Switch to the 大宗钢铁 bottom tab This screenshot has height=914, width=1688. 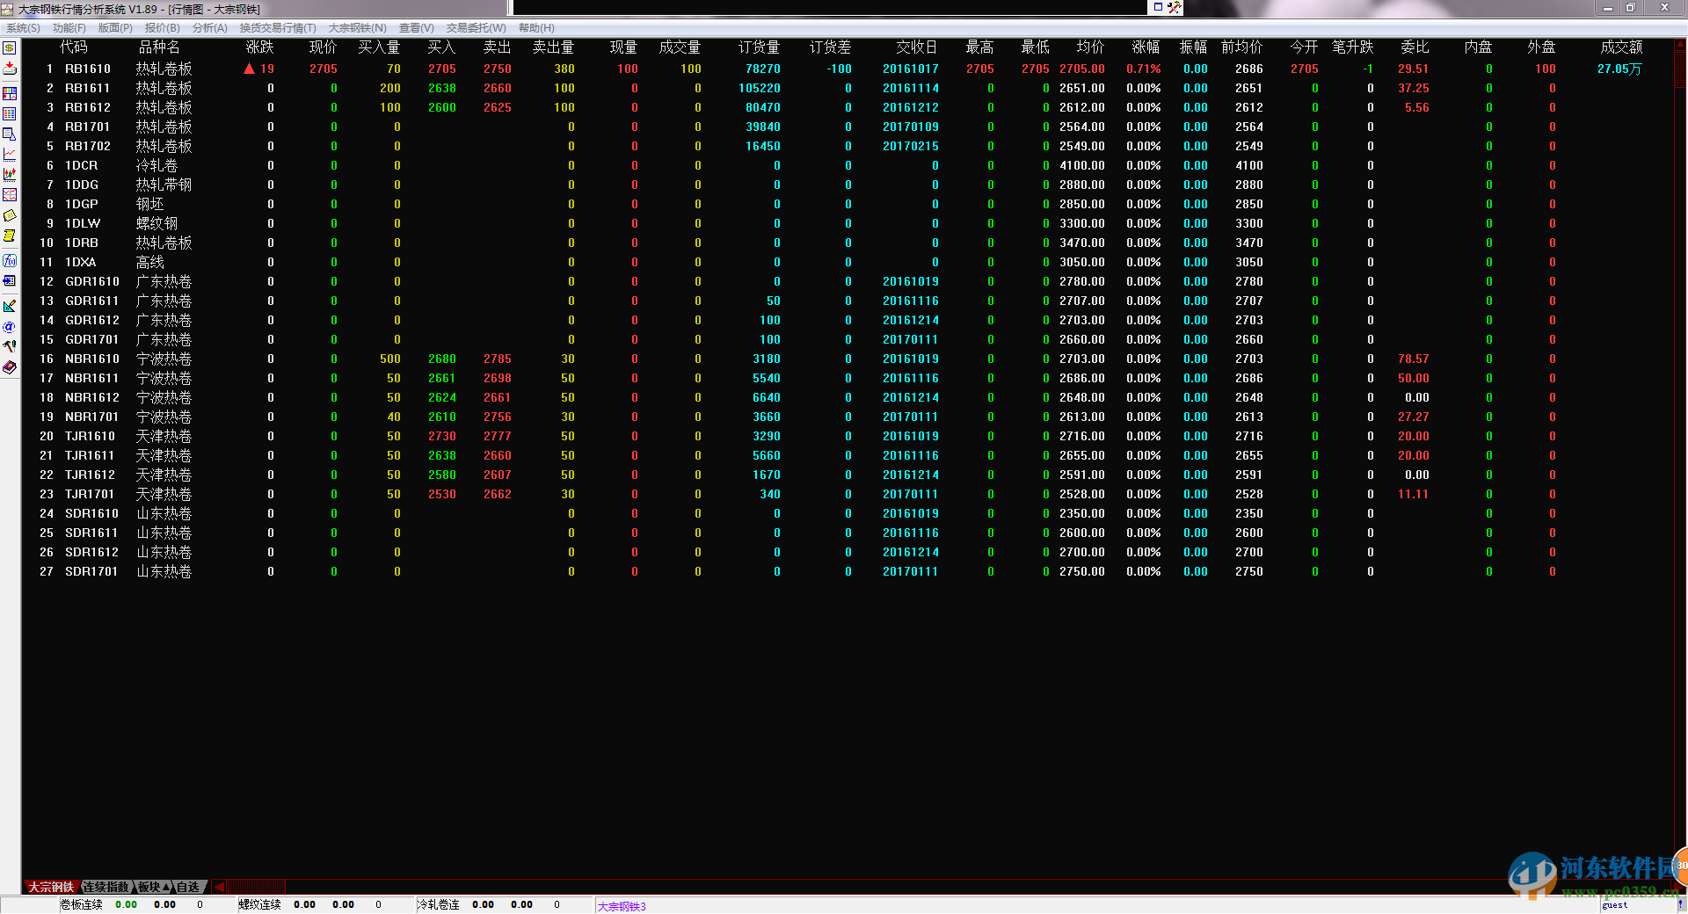click(x=51, y=887)
